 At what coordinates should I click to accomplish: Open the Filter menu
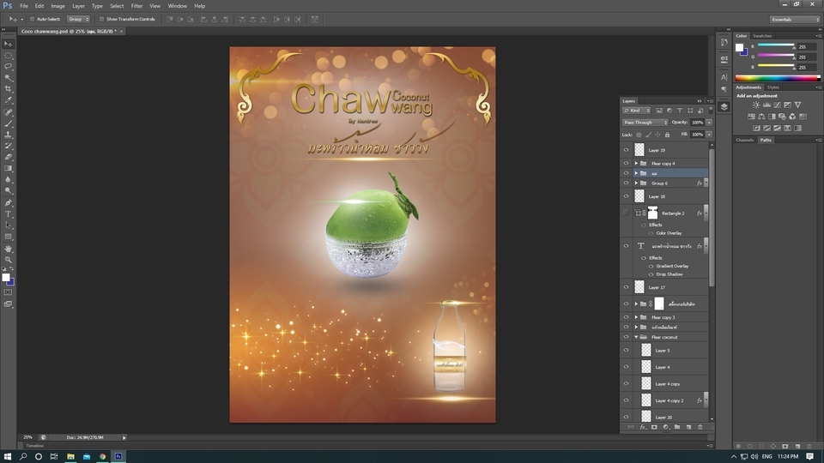(136, 6)
